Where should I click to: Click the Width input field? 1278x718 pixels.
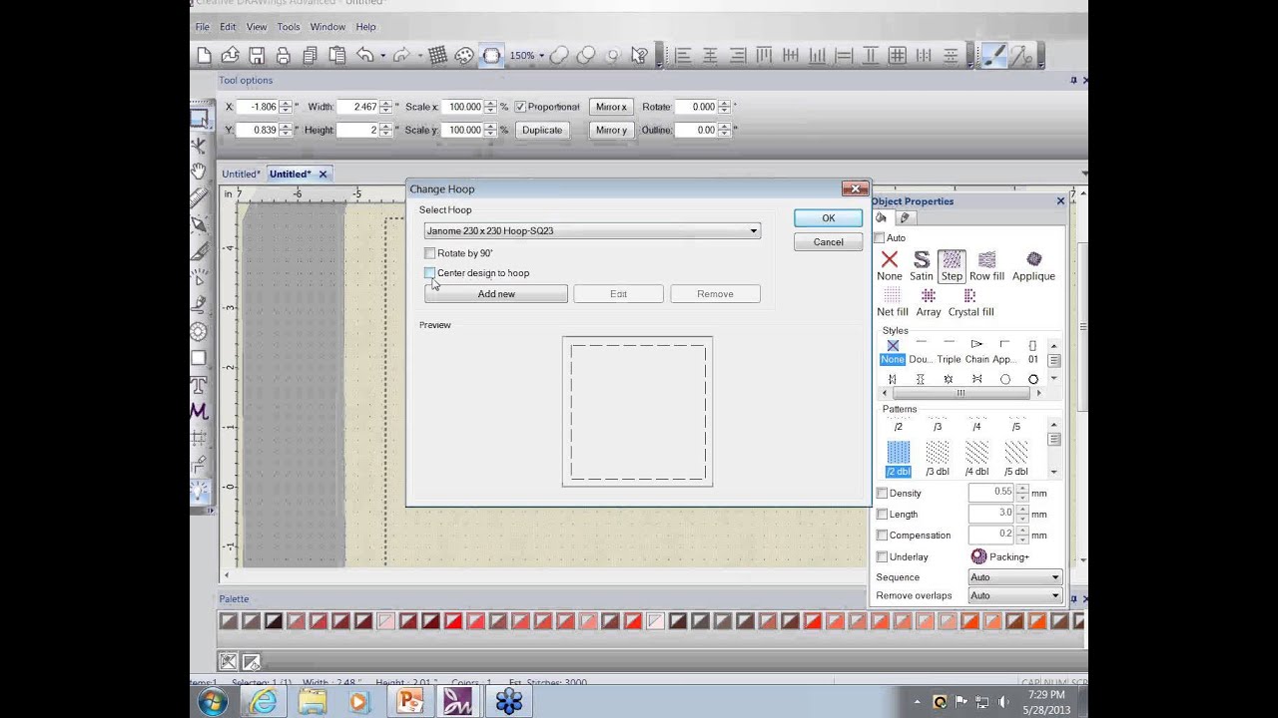(358, 107)
